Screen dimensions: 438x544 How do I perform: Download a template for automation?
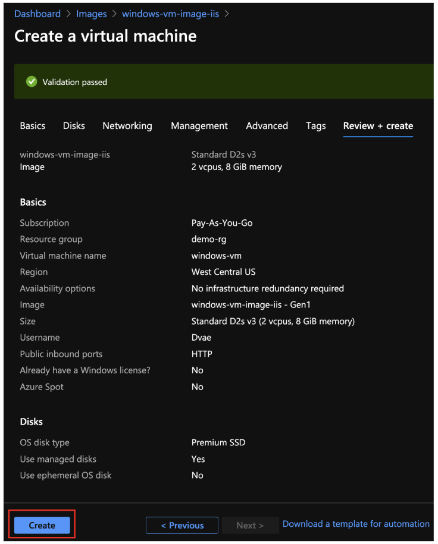[356, 524]
